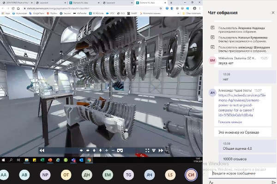Open the taskbar clock and date
This screenshot has height=184, width=277.
coord(198,160)
